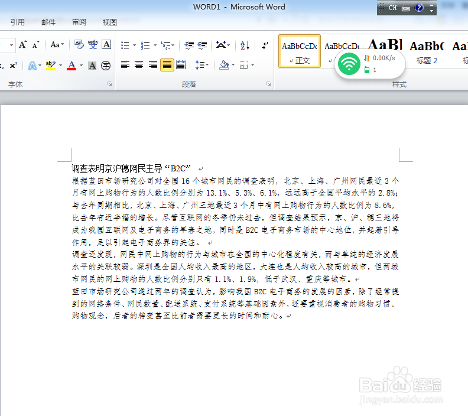Expand the borders dropdown arrow
The image size is (468, 416).
[x=252, y=65]
